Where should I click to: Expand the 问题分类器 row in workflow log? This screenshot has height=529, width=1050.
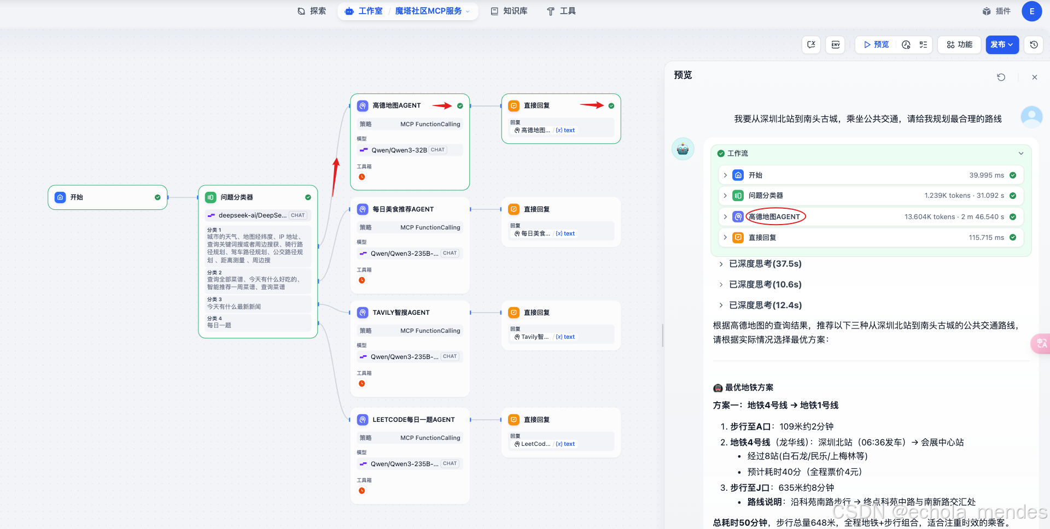point(725,196)
